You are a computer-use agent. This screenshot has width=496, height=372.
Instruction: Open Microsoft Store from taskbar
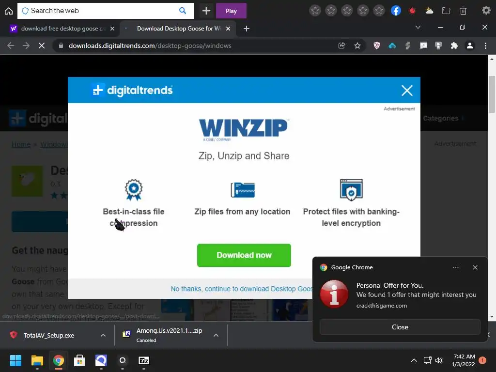(80, 360)
